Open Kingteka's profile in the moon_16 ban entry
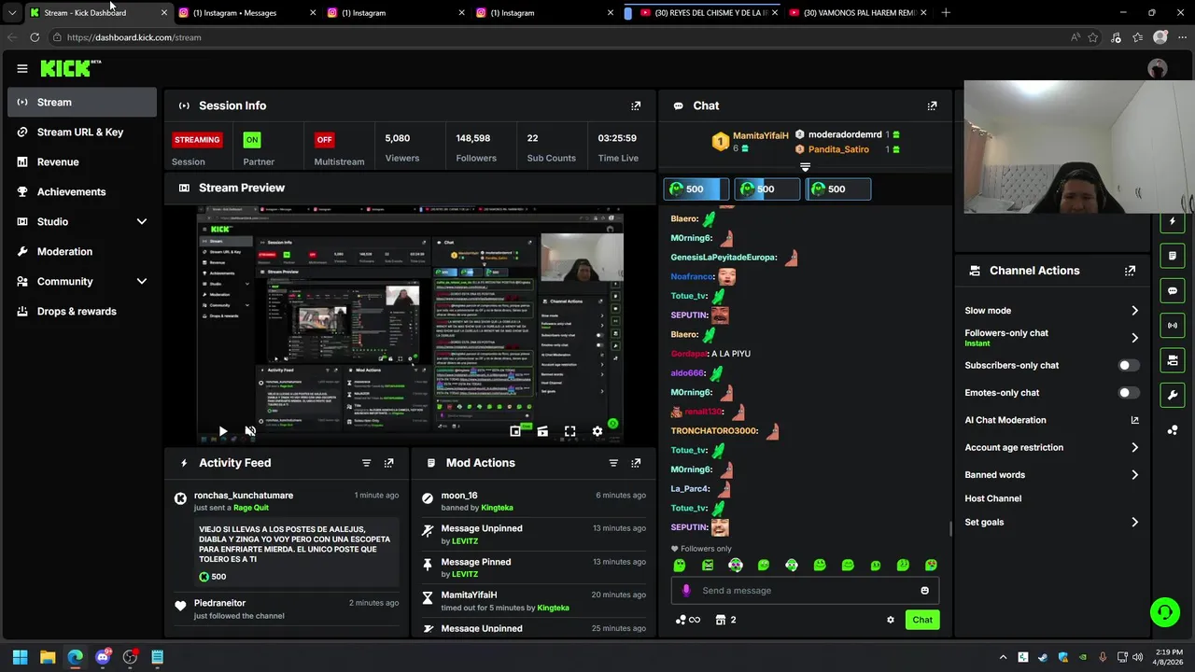 click(497, 508)
